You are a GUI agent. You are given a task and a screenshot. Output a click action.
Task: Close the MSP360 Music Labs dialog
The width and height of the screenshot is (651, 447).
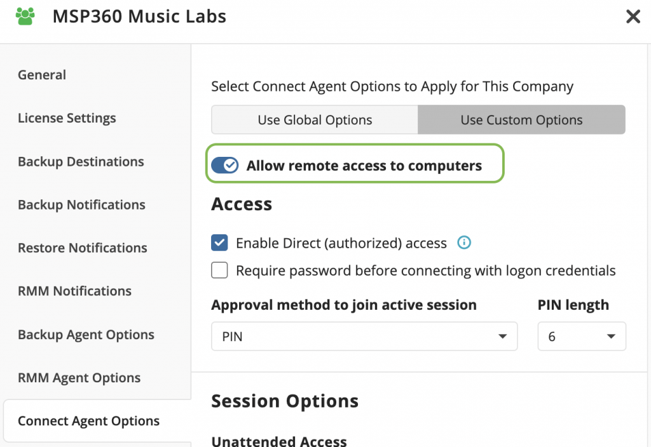[633, 17]
